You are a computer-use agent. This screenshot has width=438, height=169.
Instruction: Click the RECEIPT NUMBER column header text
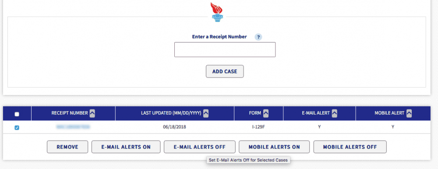(70, 113)
